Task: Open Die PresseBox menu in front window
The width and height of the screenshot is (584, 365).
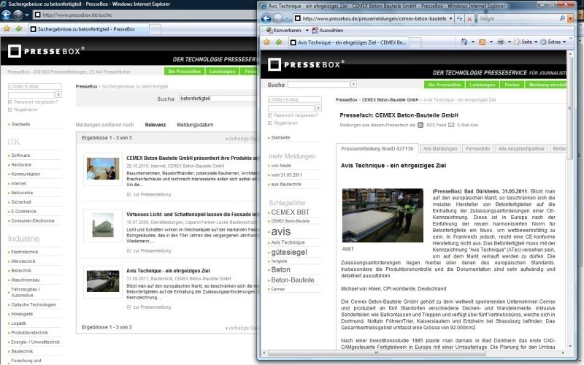Action: pos(444,85)
